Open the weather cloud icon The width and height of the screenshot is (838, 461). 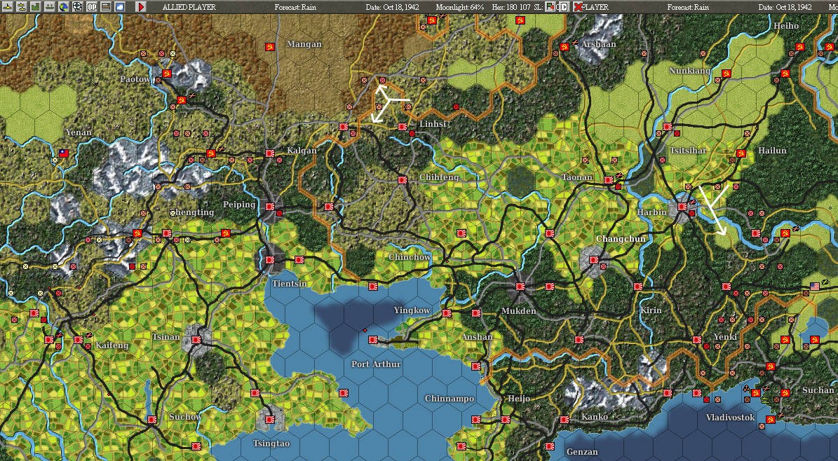tap(120, 7)
